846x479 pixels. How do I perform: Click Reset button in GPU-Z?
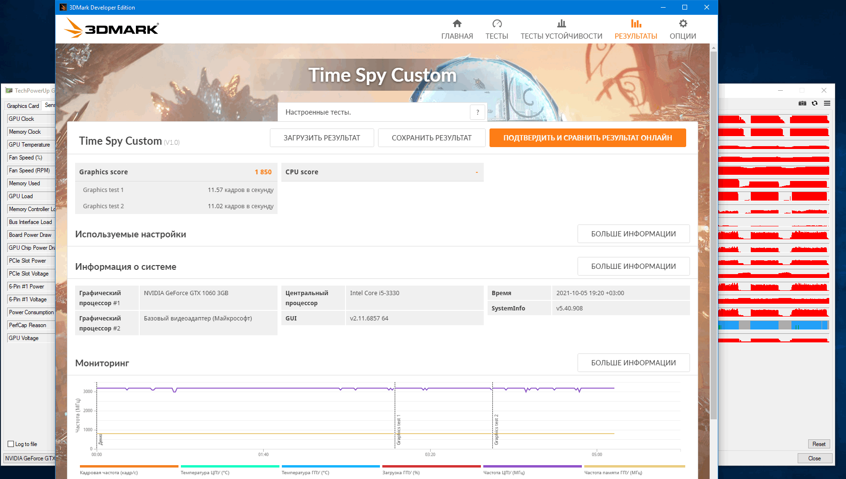tap(819, 444)
